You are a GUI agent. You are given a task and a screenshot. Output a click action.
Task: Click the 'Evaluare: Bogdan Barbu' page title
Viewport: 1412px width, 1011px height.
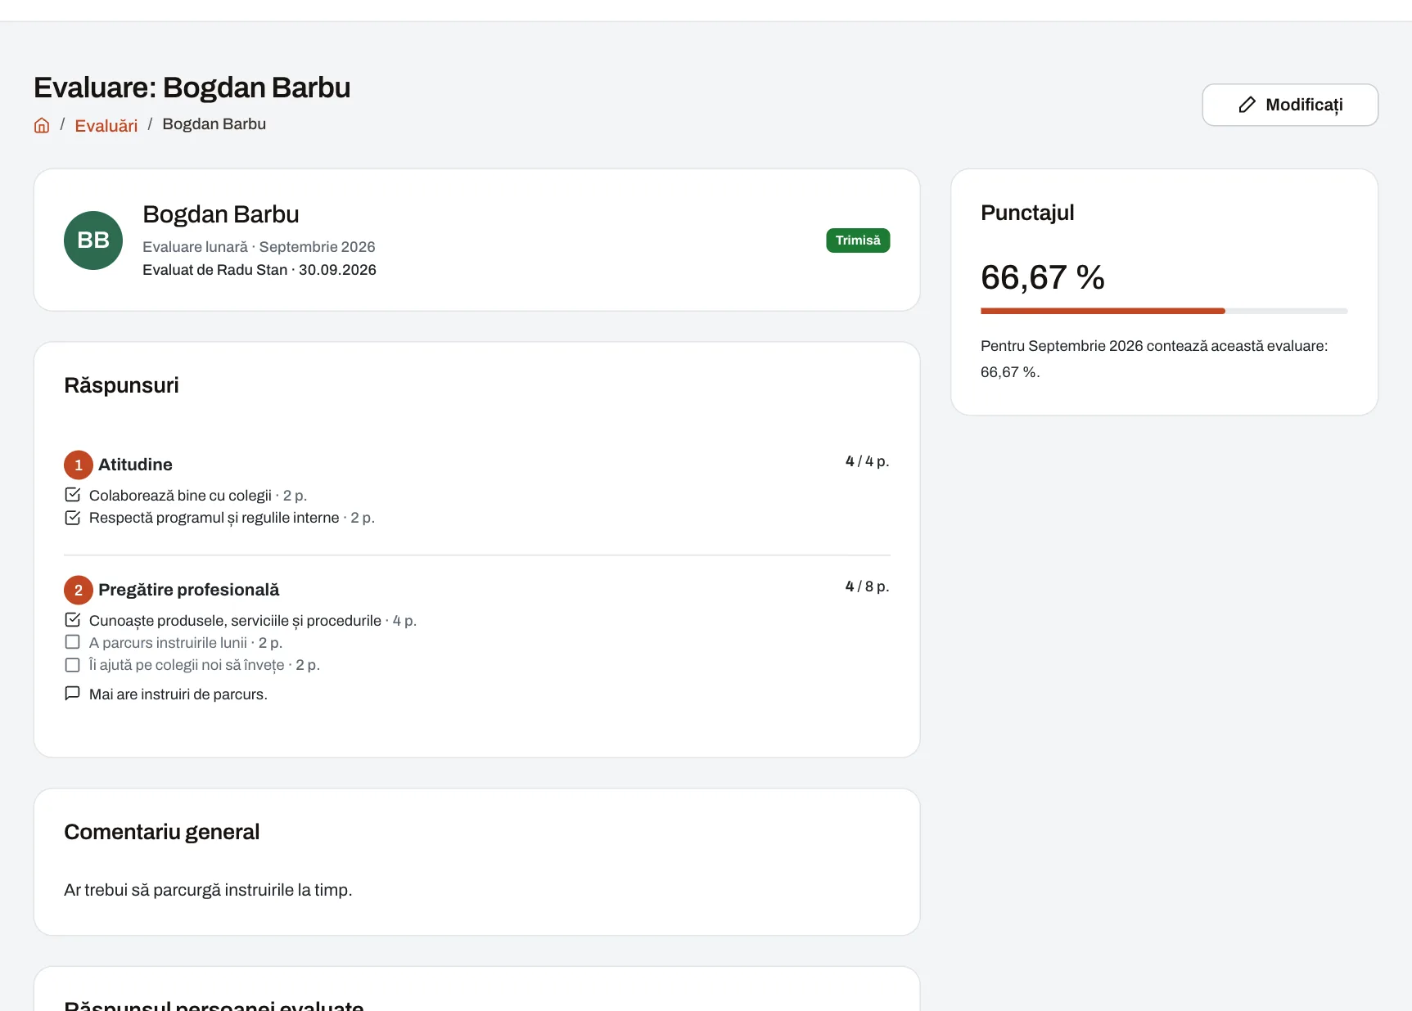(192, 88)
